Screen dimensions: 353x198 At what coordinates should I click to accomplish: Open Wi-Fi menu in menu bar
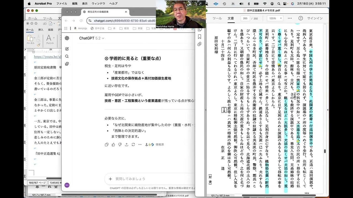click(x=265, y=4)
